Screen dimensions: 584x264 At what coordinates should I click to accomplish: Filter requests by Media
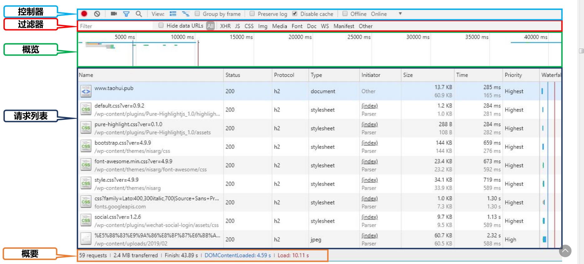click(280, 26)
